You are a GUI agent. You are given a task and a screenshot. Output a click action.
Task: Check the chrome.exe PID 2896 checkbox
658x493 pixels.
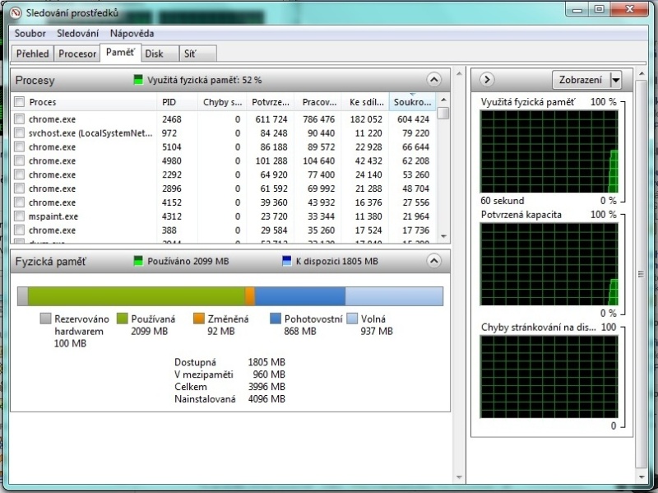click(19, 188)
